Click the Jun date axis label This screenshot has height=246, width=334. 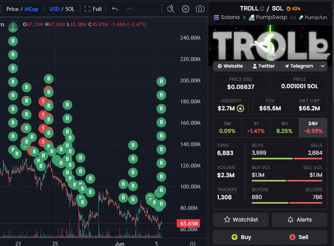tap(119, 244)
